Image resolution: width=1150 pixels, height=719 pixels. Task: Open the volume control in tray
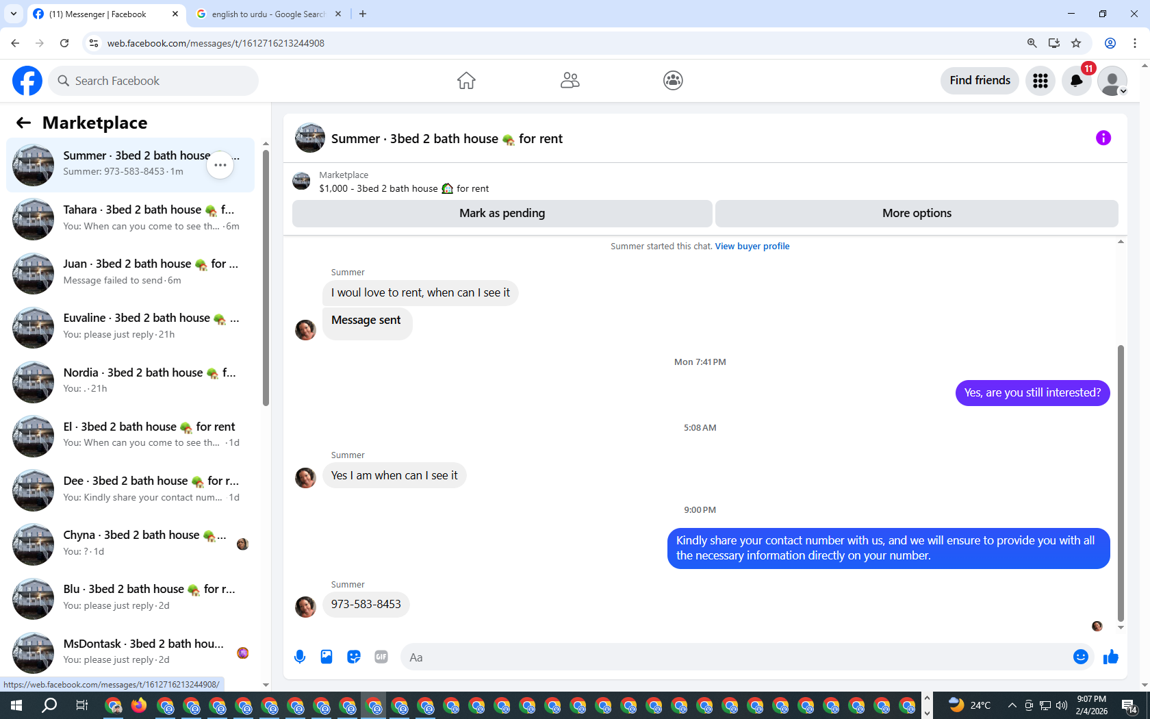(x=1062, y=705)
